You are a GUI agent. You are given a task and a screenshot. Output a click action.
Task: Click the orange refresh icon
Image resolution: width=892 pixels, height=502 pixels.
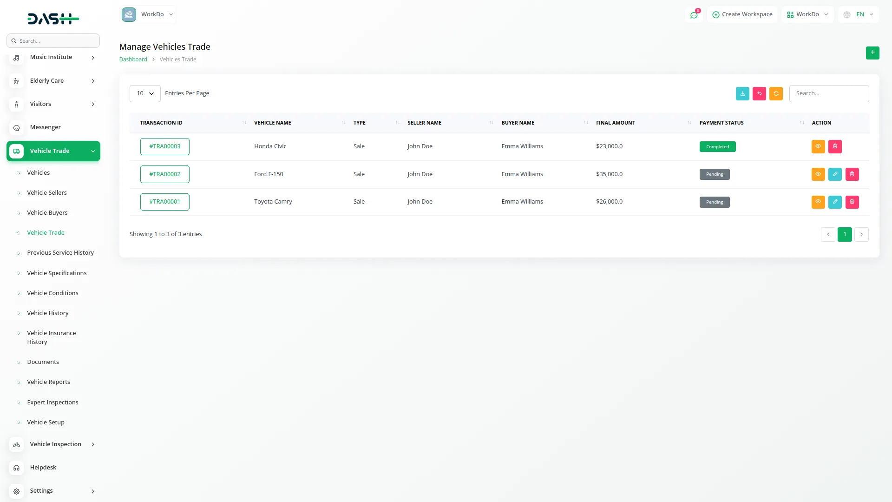point(776,93)
